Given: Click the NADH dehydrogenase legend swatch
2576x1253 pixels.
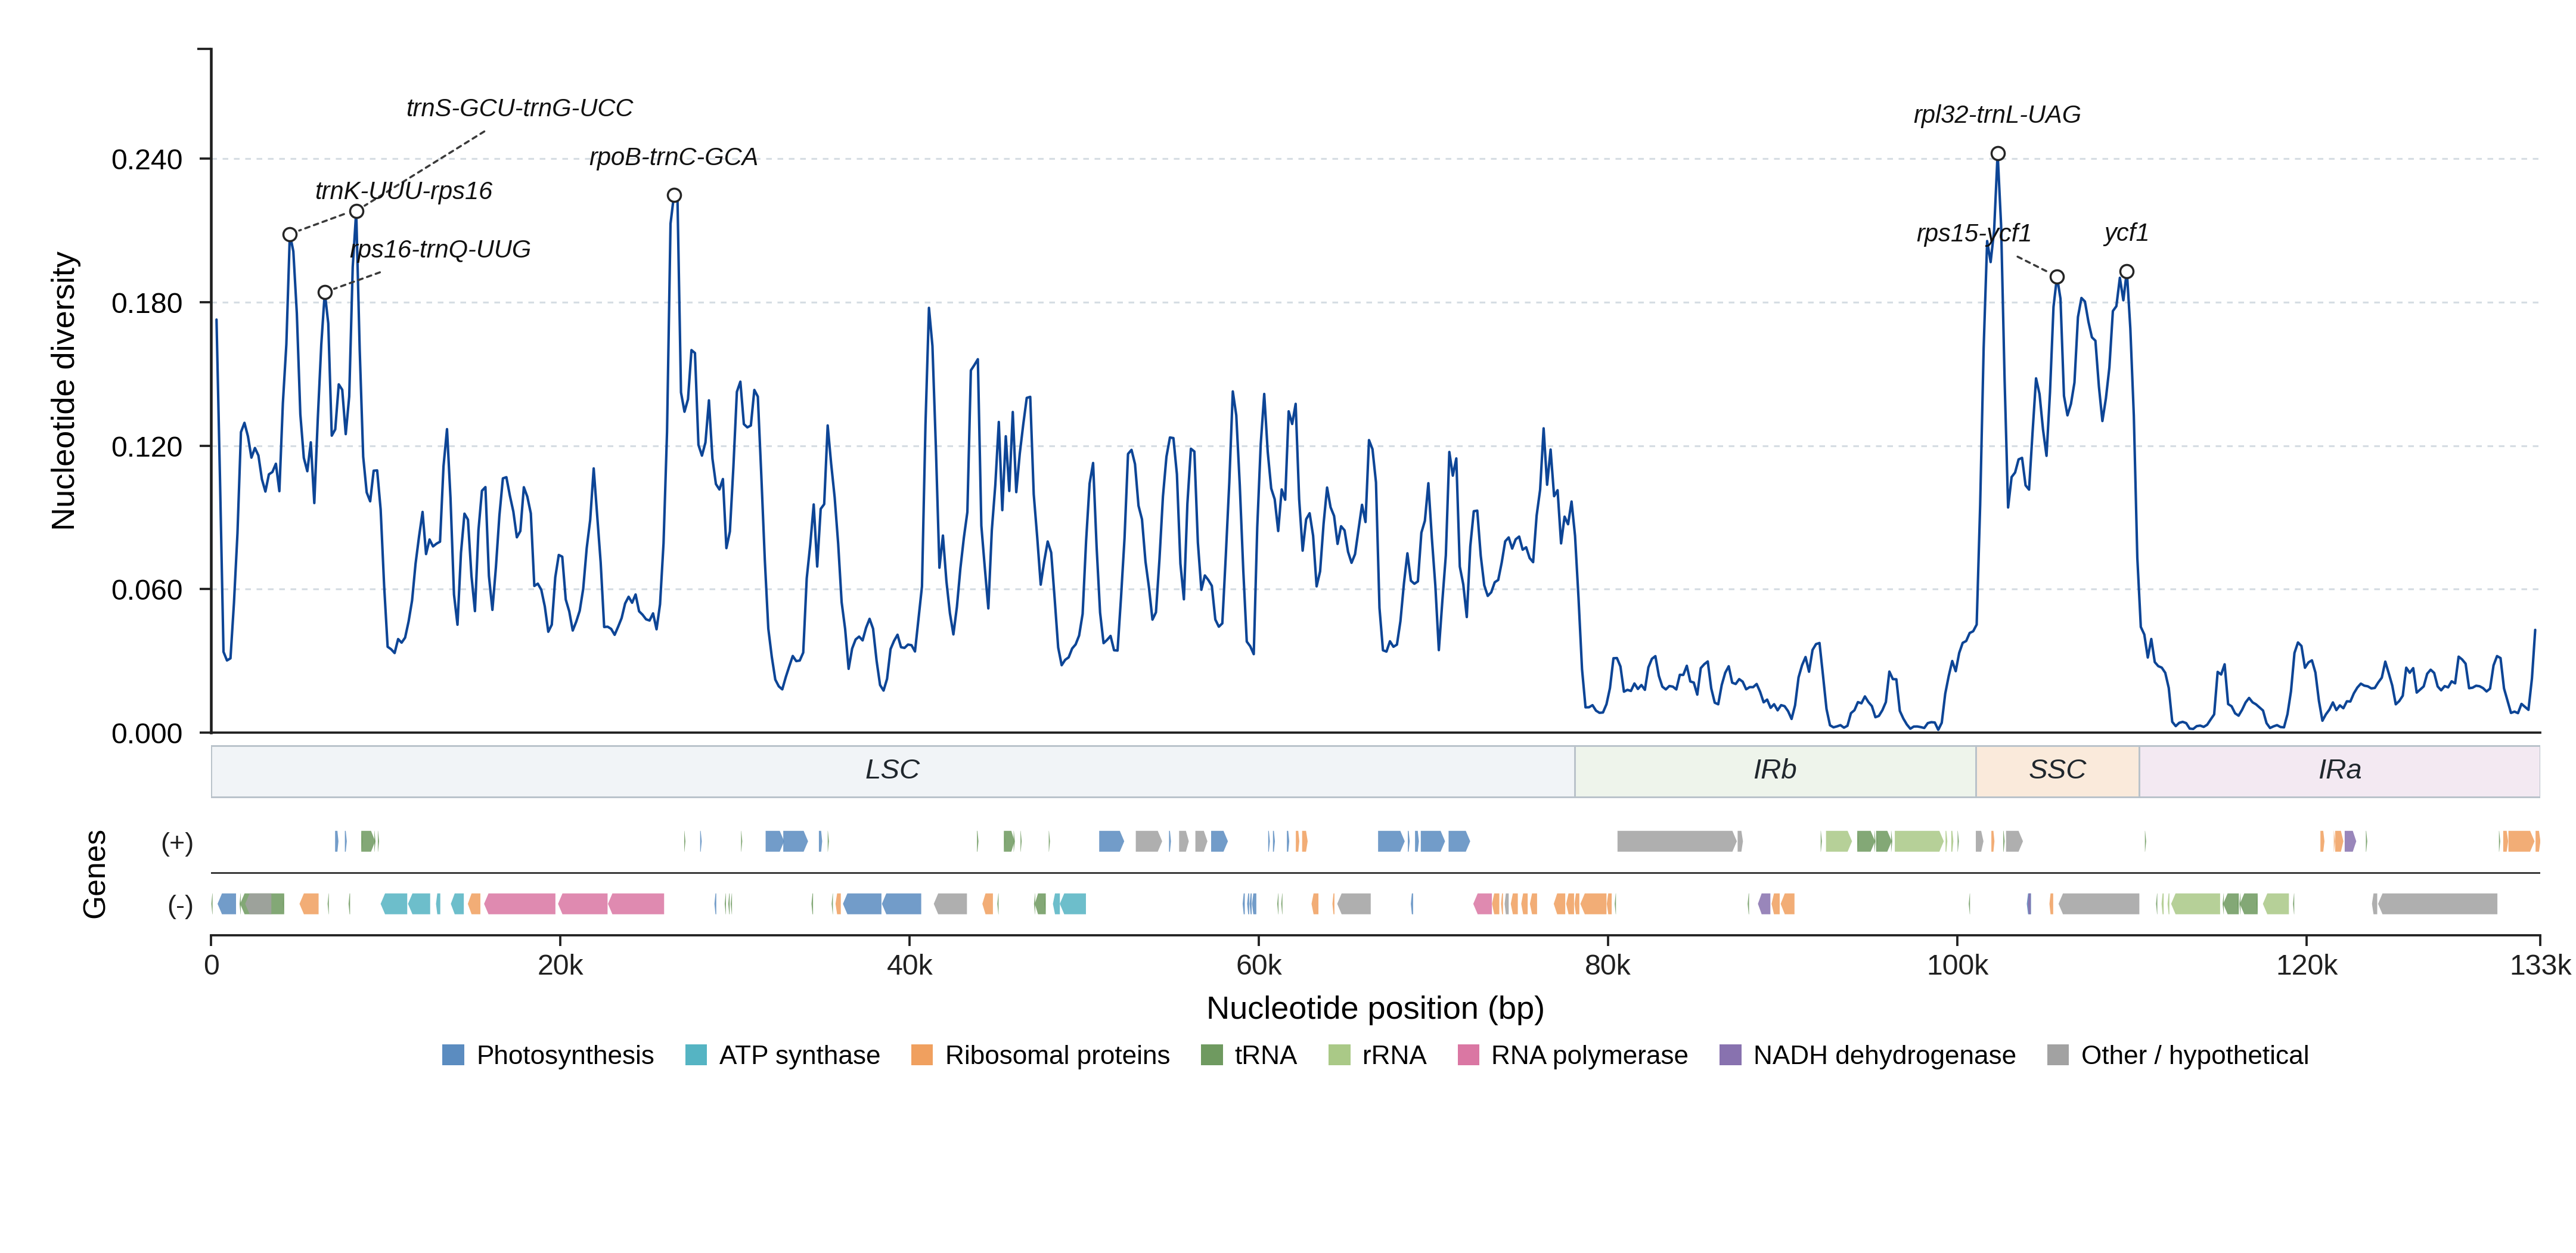Looking at the screenshot, I should (x=1730, y=1055).
